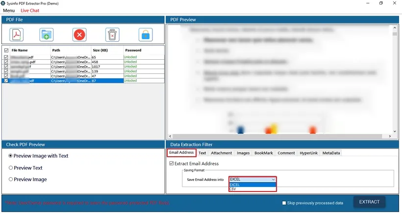Click the path cell in the 139 KB row
The height and width of the screenshot is (214, 402).
click(71, 71)
